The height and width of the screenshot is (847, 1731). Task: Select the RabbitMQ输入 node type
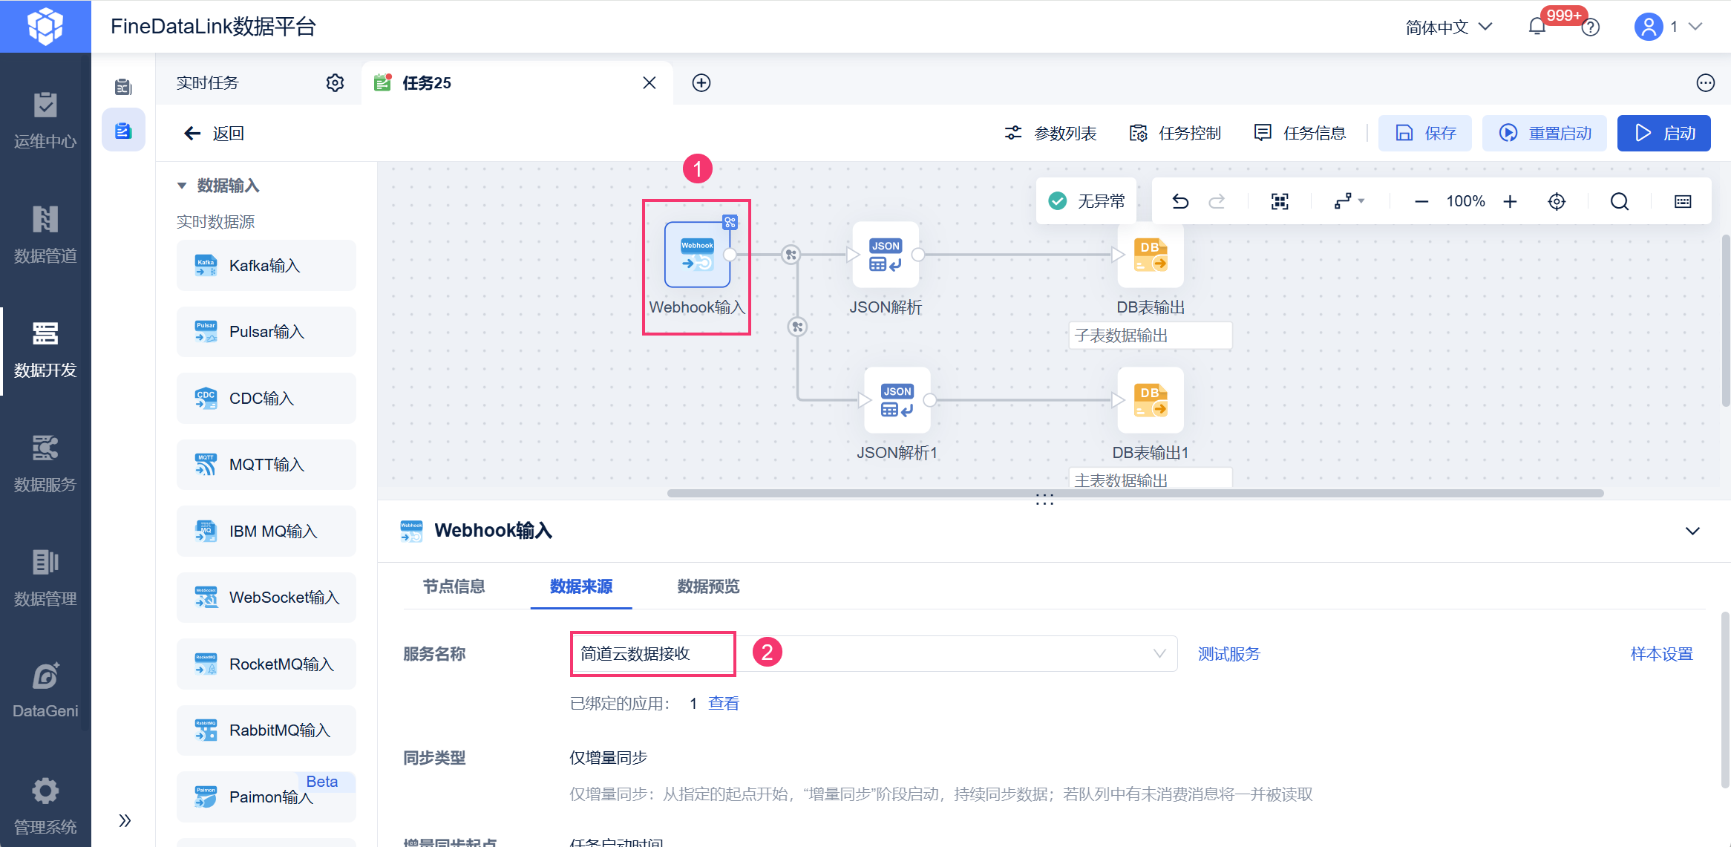[x=266, y=730]
